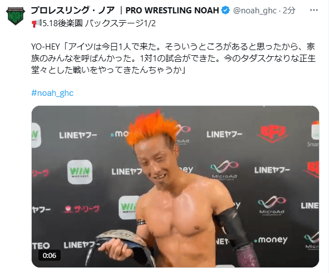Image resolution: width=329 pixels, height=273 pixels.
Task: Open the tweet timestamp 2分
Action: point(289,10)
